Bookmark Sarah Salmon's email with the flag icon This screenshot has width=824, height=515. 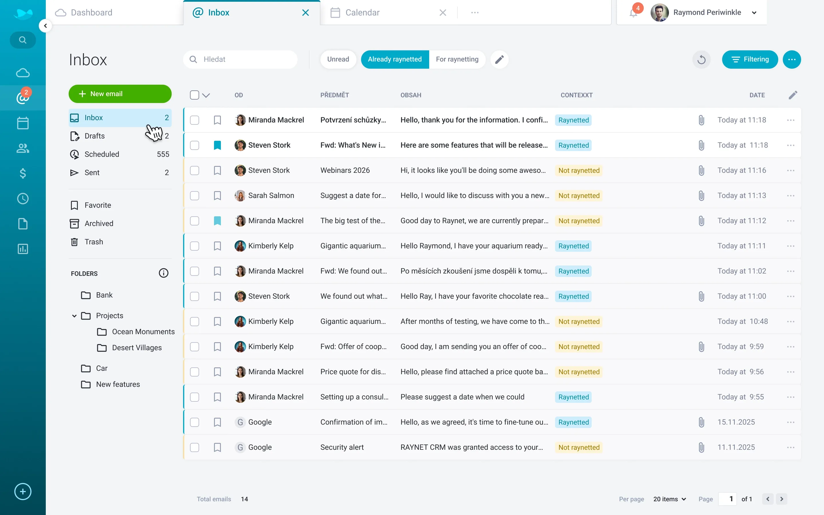pyautogui.click(x=217, y=195)
